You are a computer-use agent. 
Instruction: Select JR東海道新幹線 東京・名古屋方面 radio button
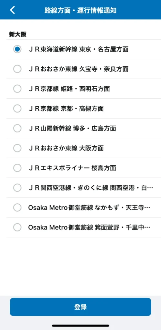17,49
